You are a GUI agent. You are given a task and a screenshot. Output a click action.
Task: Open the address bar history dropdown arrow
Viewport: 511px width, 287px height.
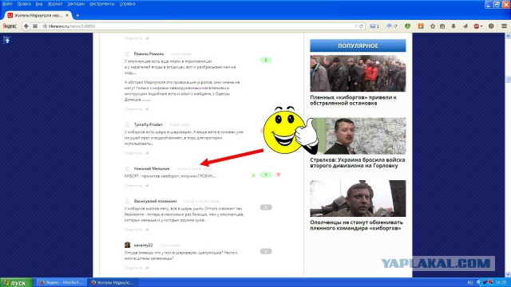click(x=355, y=26)
